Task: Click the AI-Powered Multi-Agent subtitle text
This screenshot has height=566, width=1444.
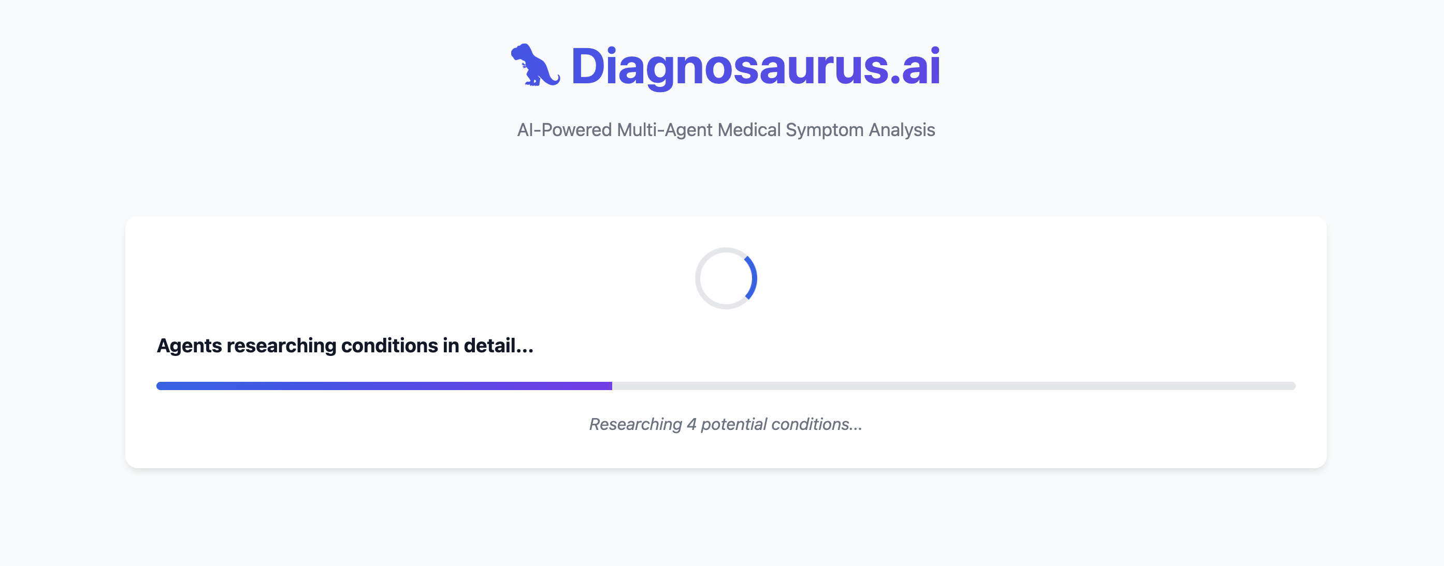Action: coord(725,130)
